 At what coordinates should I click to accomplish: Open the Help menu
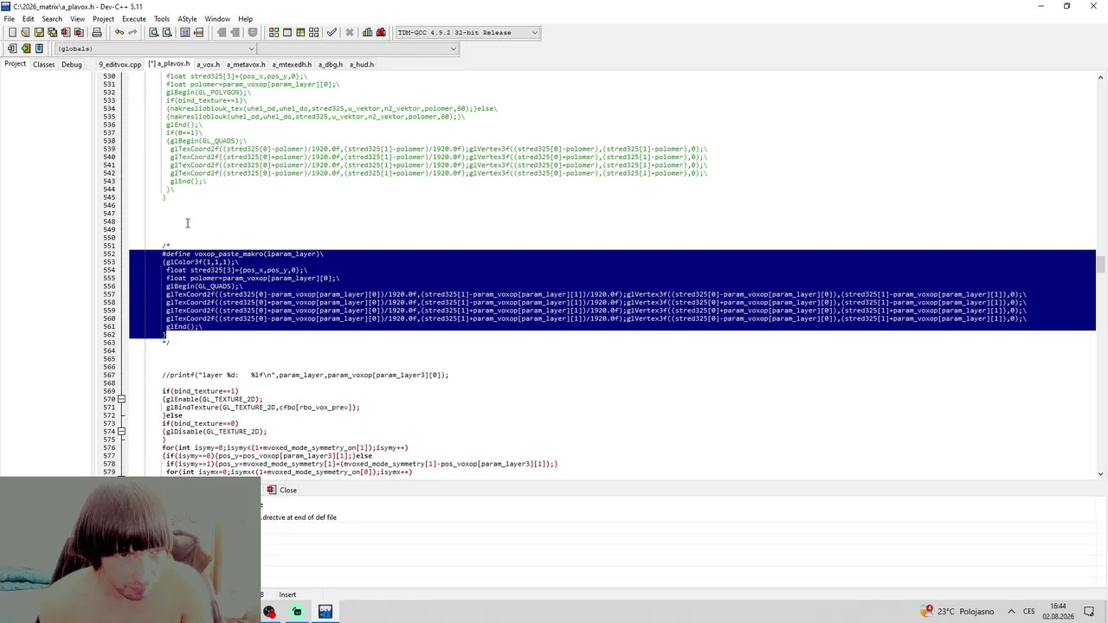(x=246, y=19)
